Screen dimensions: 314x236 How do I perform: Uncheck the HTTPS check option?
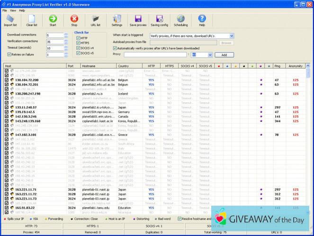79,43
